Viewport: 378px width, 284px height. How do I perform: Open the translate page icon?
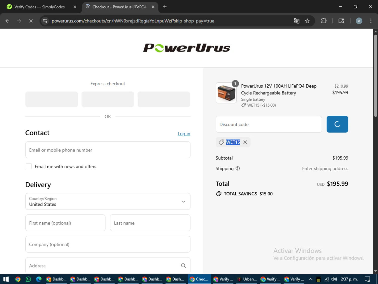click(297, 21)
